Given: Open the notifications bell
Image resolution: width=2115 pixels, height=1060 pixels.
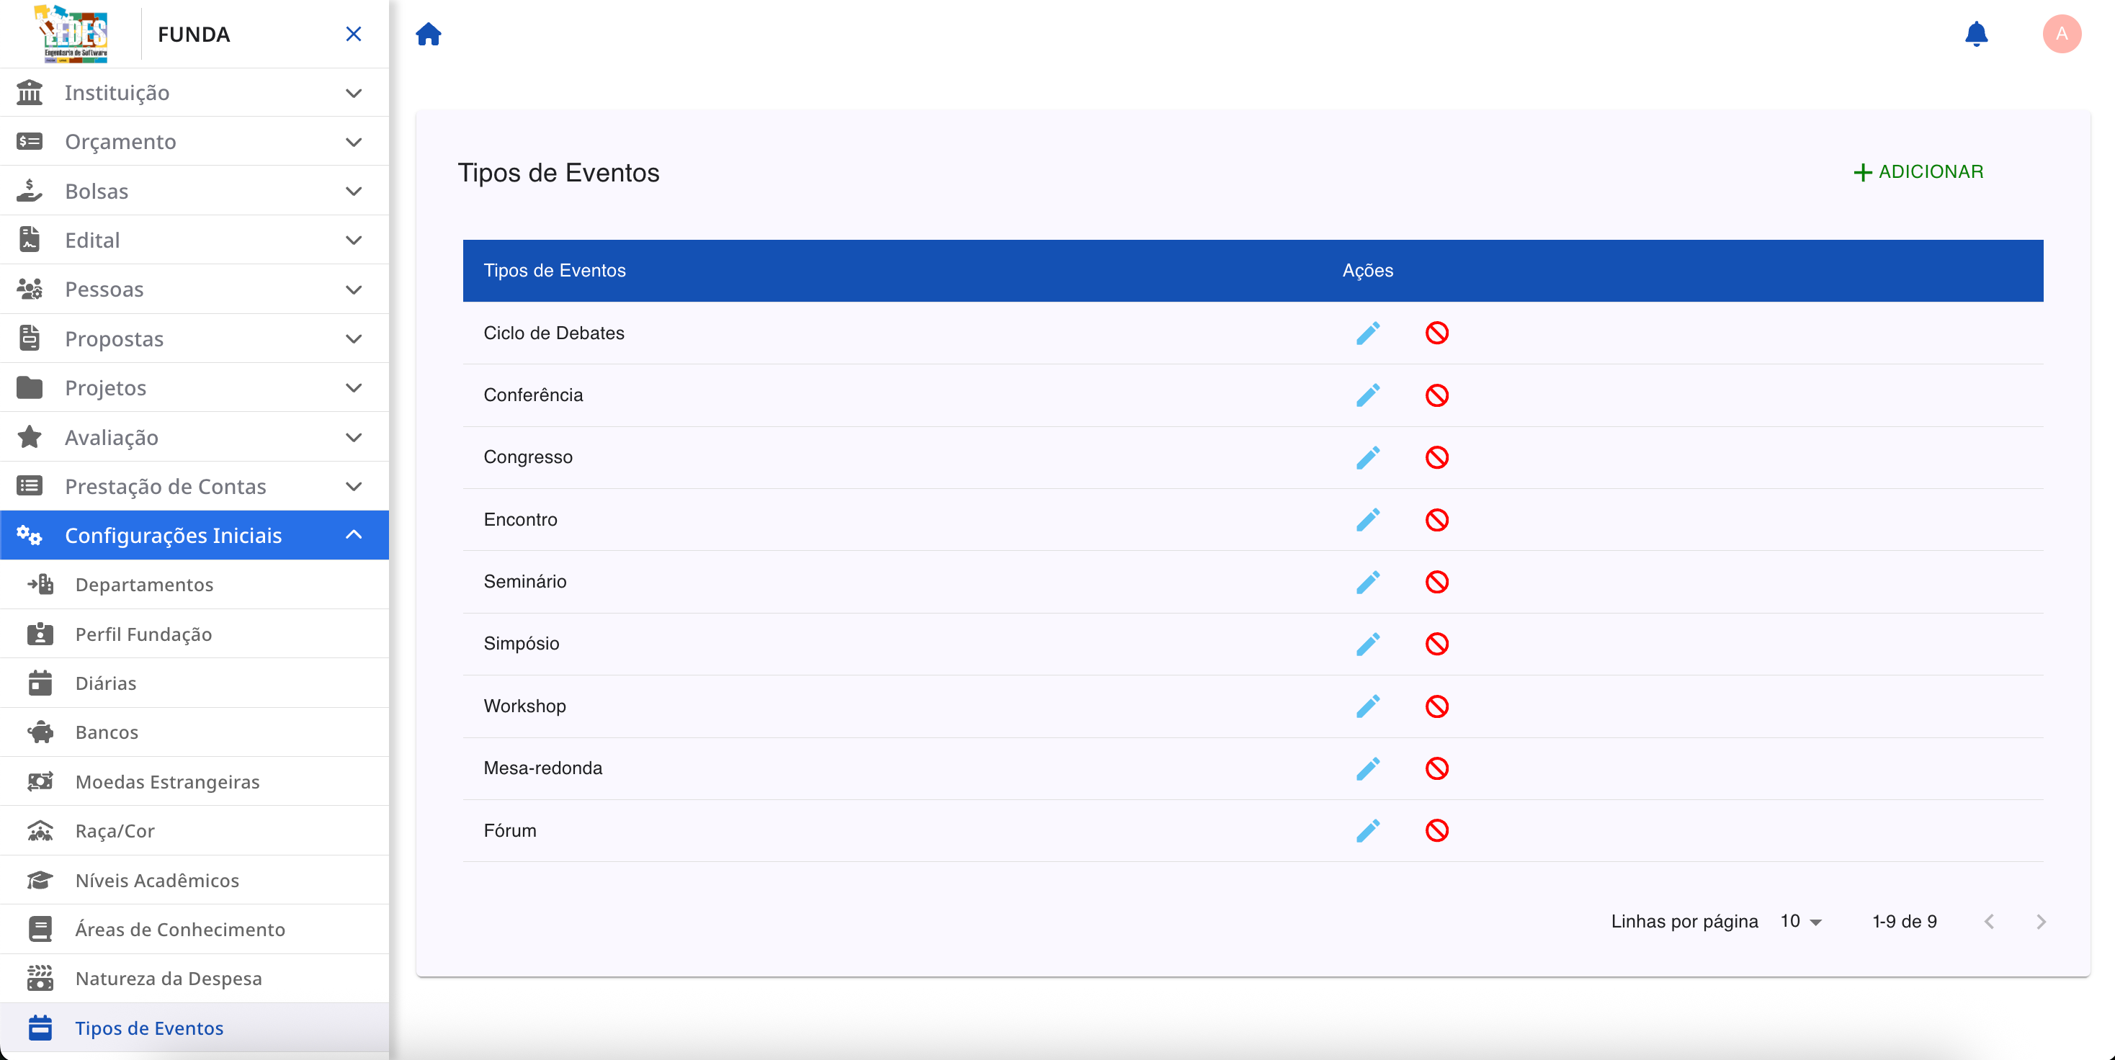Looking at the screenshot, I should (1976, 35).
